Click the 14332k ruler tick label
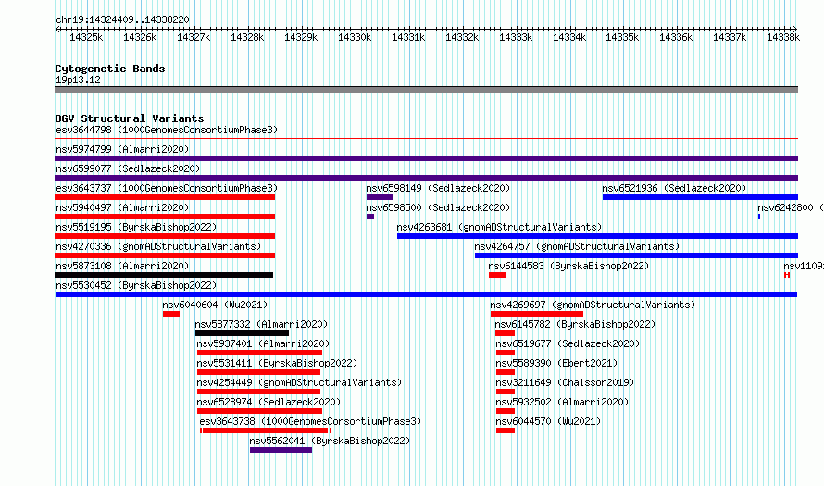This screenshot has width=824, height=486. point(462,37)
